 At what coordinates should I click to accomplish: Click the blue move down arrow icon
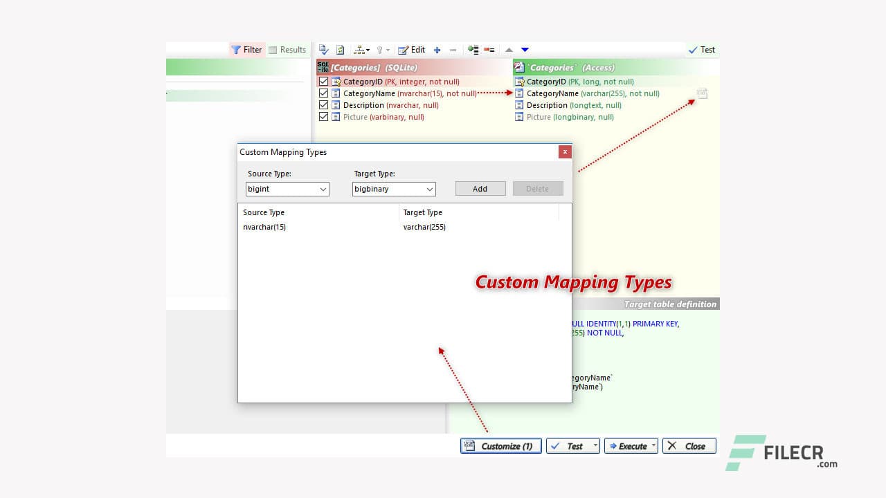(525, 50)
